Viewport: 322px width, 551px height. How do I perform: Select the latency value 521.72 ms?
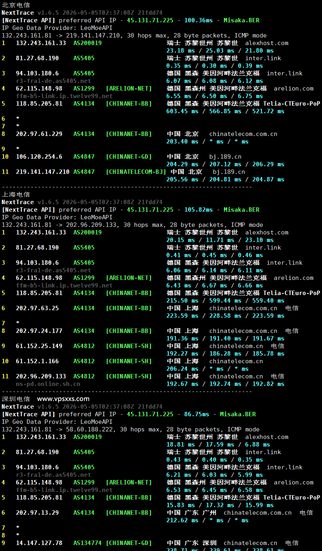click(x=268, y=111)
